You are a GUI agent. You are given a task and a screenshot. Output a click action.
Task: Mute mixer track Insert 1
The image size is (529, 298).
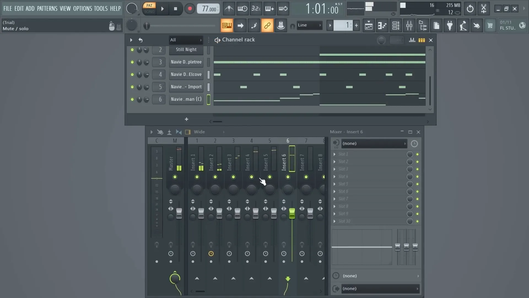[197, 177]
